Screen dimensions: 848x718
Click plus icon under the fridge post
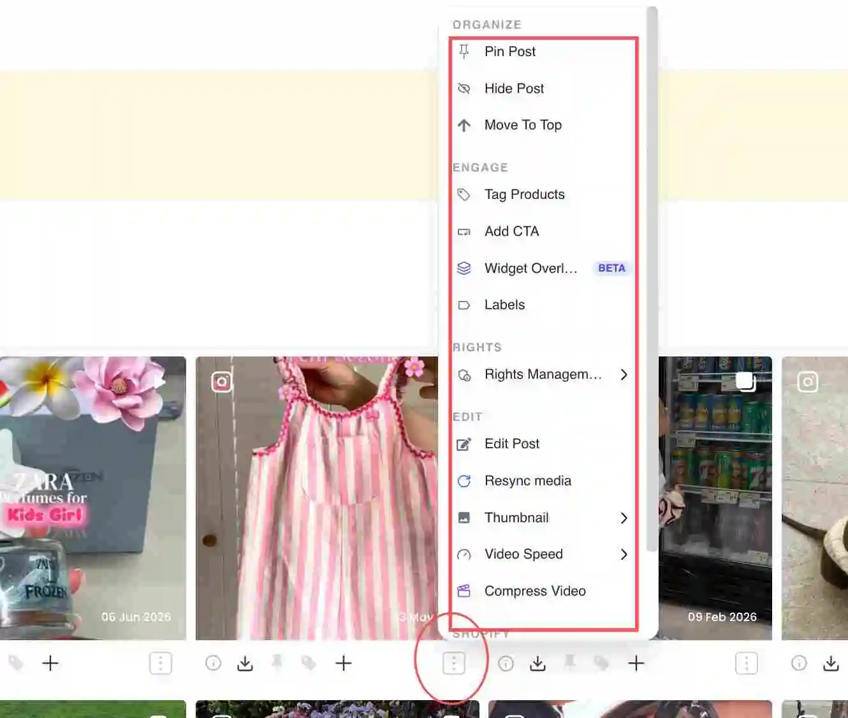coord(636,663)
